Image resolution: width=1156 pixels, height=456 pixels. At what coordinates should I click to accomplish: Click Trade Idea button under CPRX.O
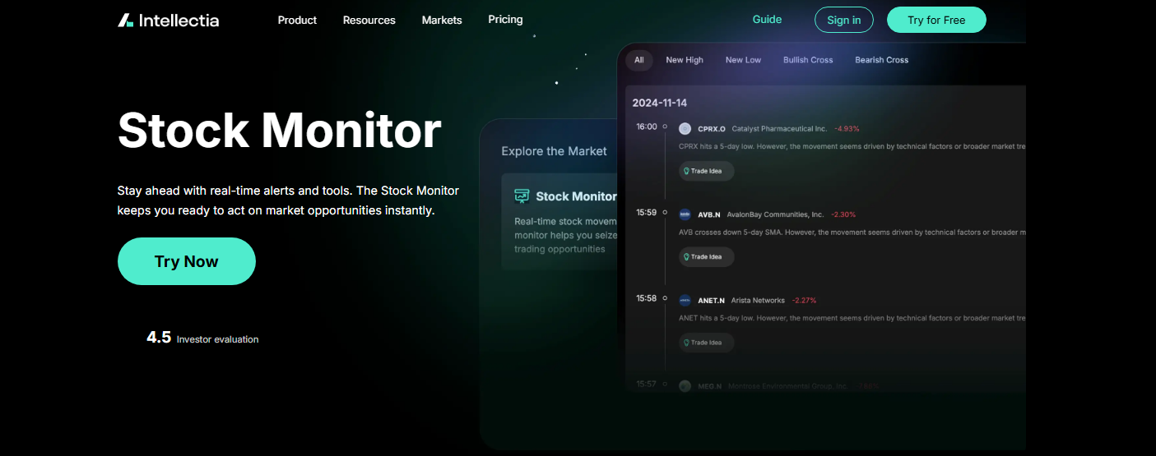point(706,171)
